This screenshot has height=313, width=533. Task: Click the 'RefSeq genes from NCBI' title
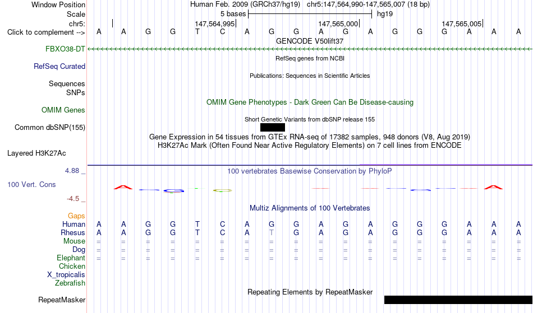point(310,58)
